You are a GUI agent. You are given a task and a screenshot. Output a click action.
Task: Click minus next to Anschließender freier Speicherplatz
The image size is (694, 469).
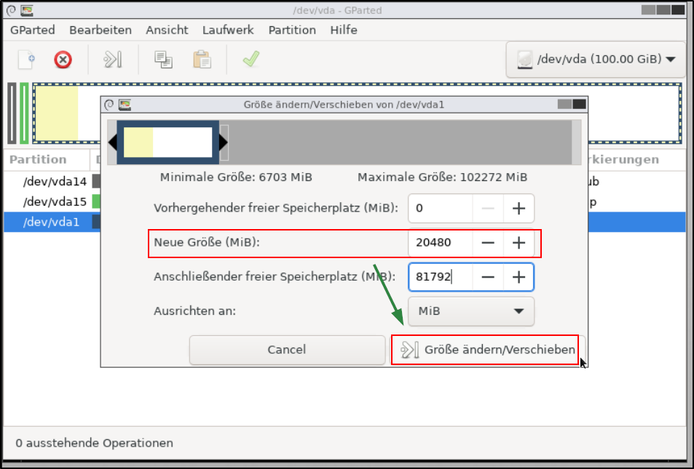click(x=488, y=277)
